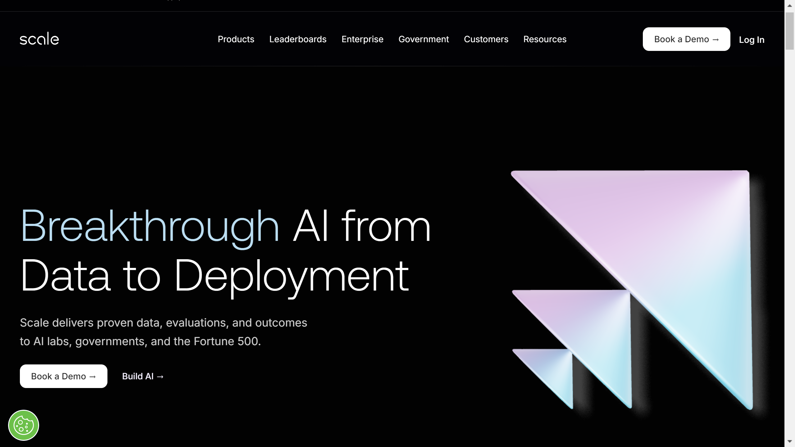The width and height of the screenshot is (795, 447).
Task: Select Enterprise in the navigation bar
Action: click(x=362, y=39)
